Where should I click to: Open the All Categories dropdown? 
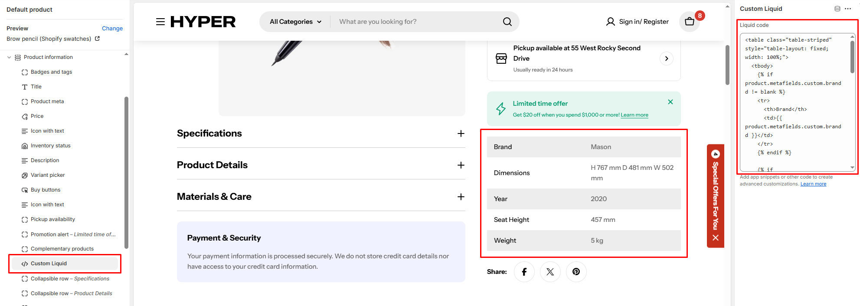[x=295, y=22]
